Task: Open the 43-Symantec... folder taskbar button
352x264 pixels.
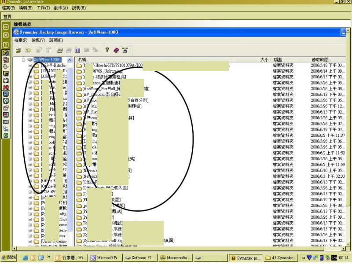Action: (x=281, y=258)
